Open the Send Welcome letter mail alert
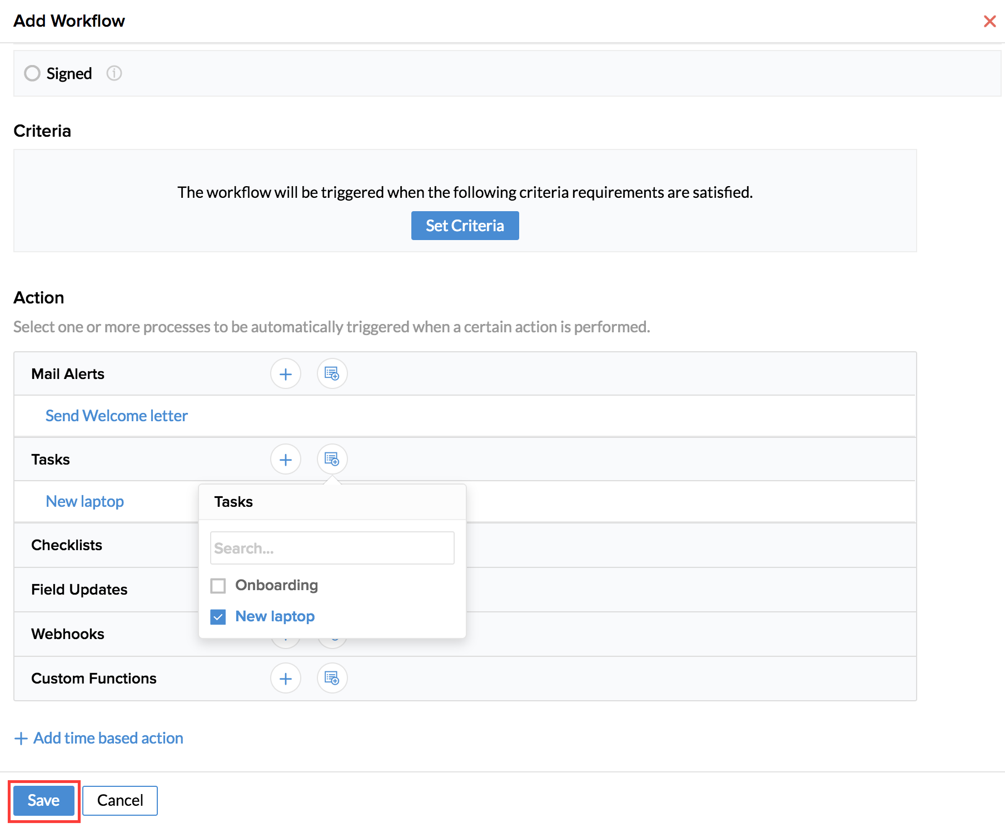1005x828 pixels. pos(117,416)
